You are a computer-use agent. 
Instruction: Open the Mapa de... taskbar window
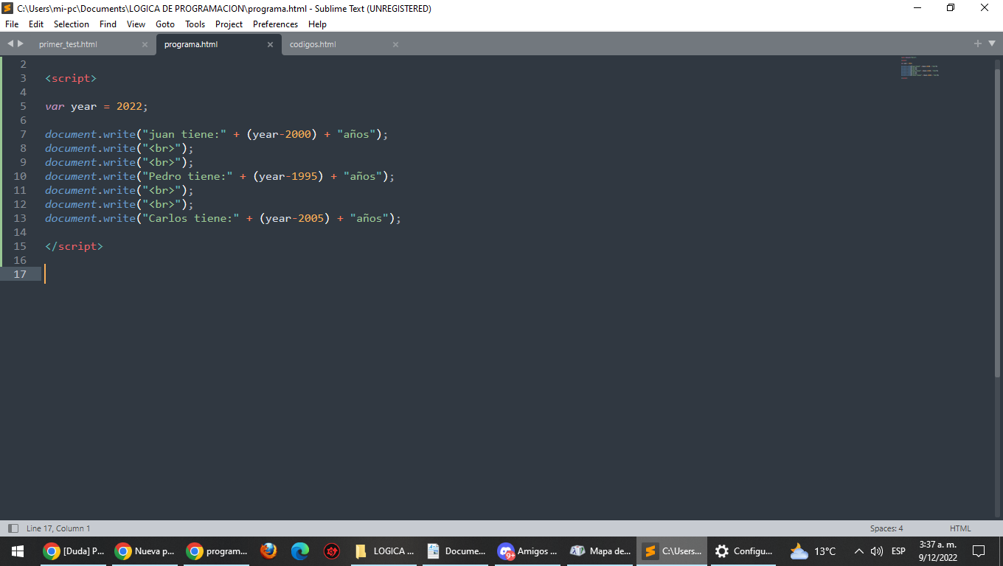[599, 551]
